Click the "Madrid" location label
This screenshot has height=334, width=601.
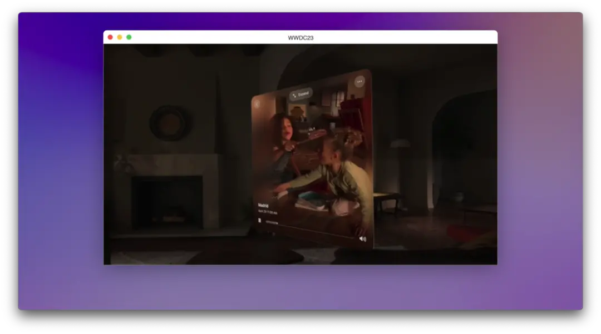pyautogui.click(x=263, y=206)
